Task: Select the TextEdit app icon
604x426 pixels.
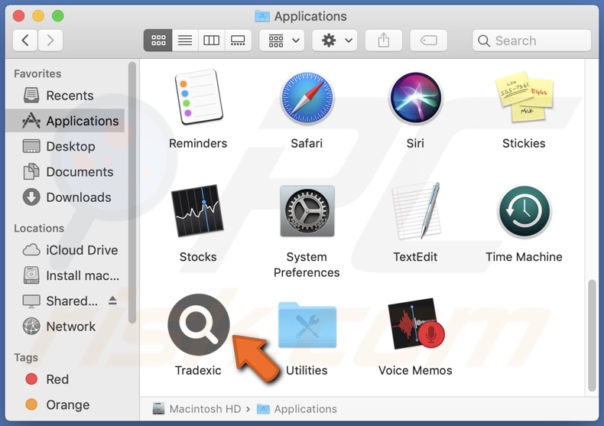Action: (416, 210)
